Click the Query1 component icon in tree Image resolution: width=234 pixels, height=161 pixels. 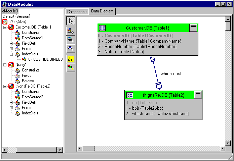click(x=11, y=65)
